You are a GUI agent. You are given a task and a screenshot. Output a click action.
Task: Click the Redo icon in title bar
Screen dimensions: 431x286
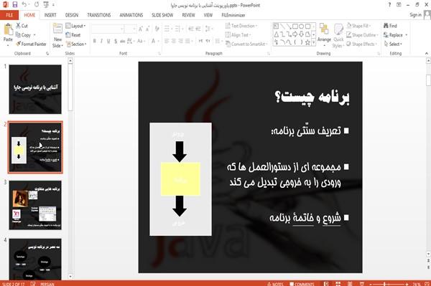tap(37, 5)
